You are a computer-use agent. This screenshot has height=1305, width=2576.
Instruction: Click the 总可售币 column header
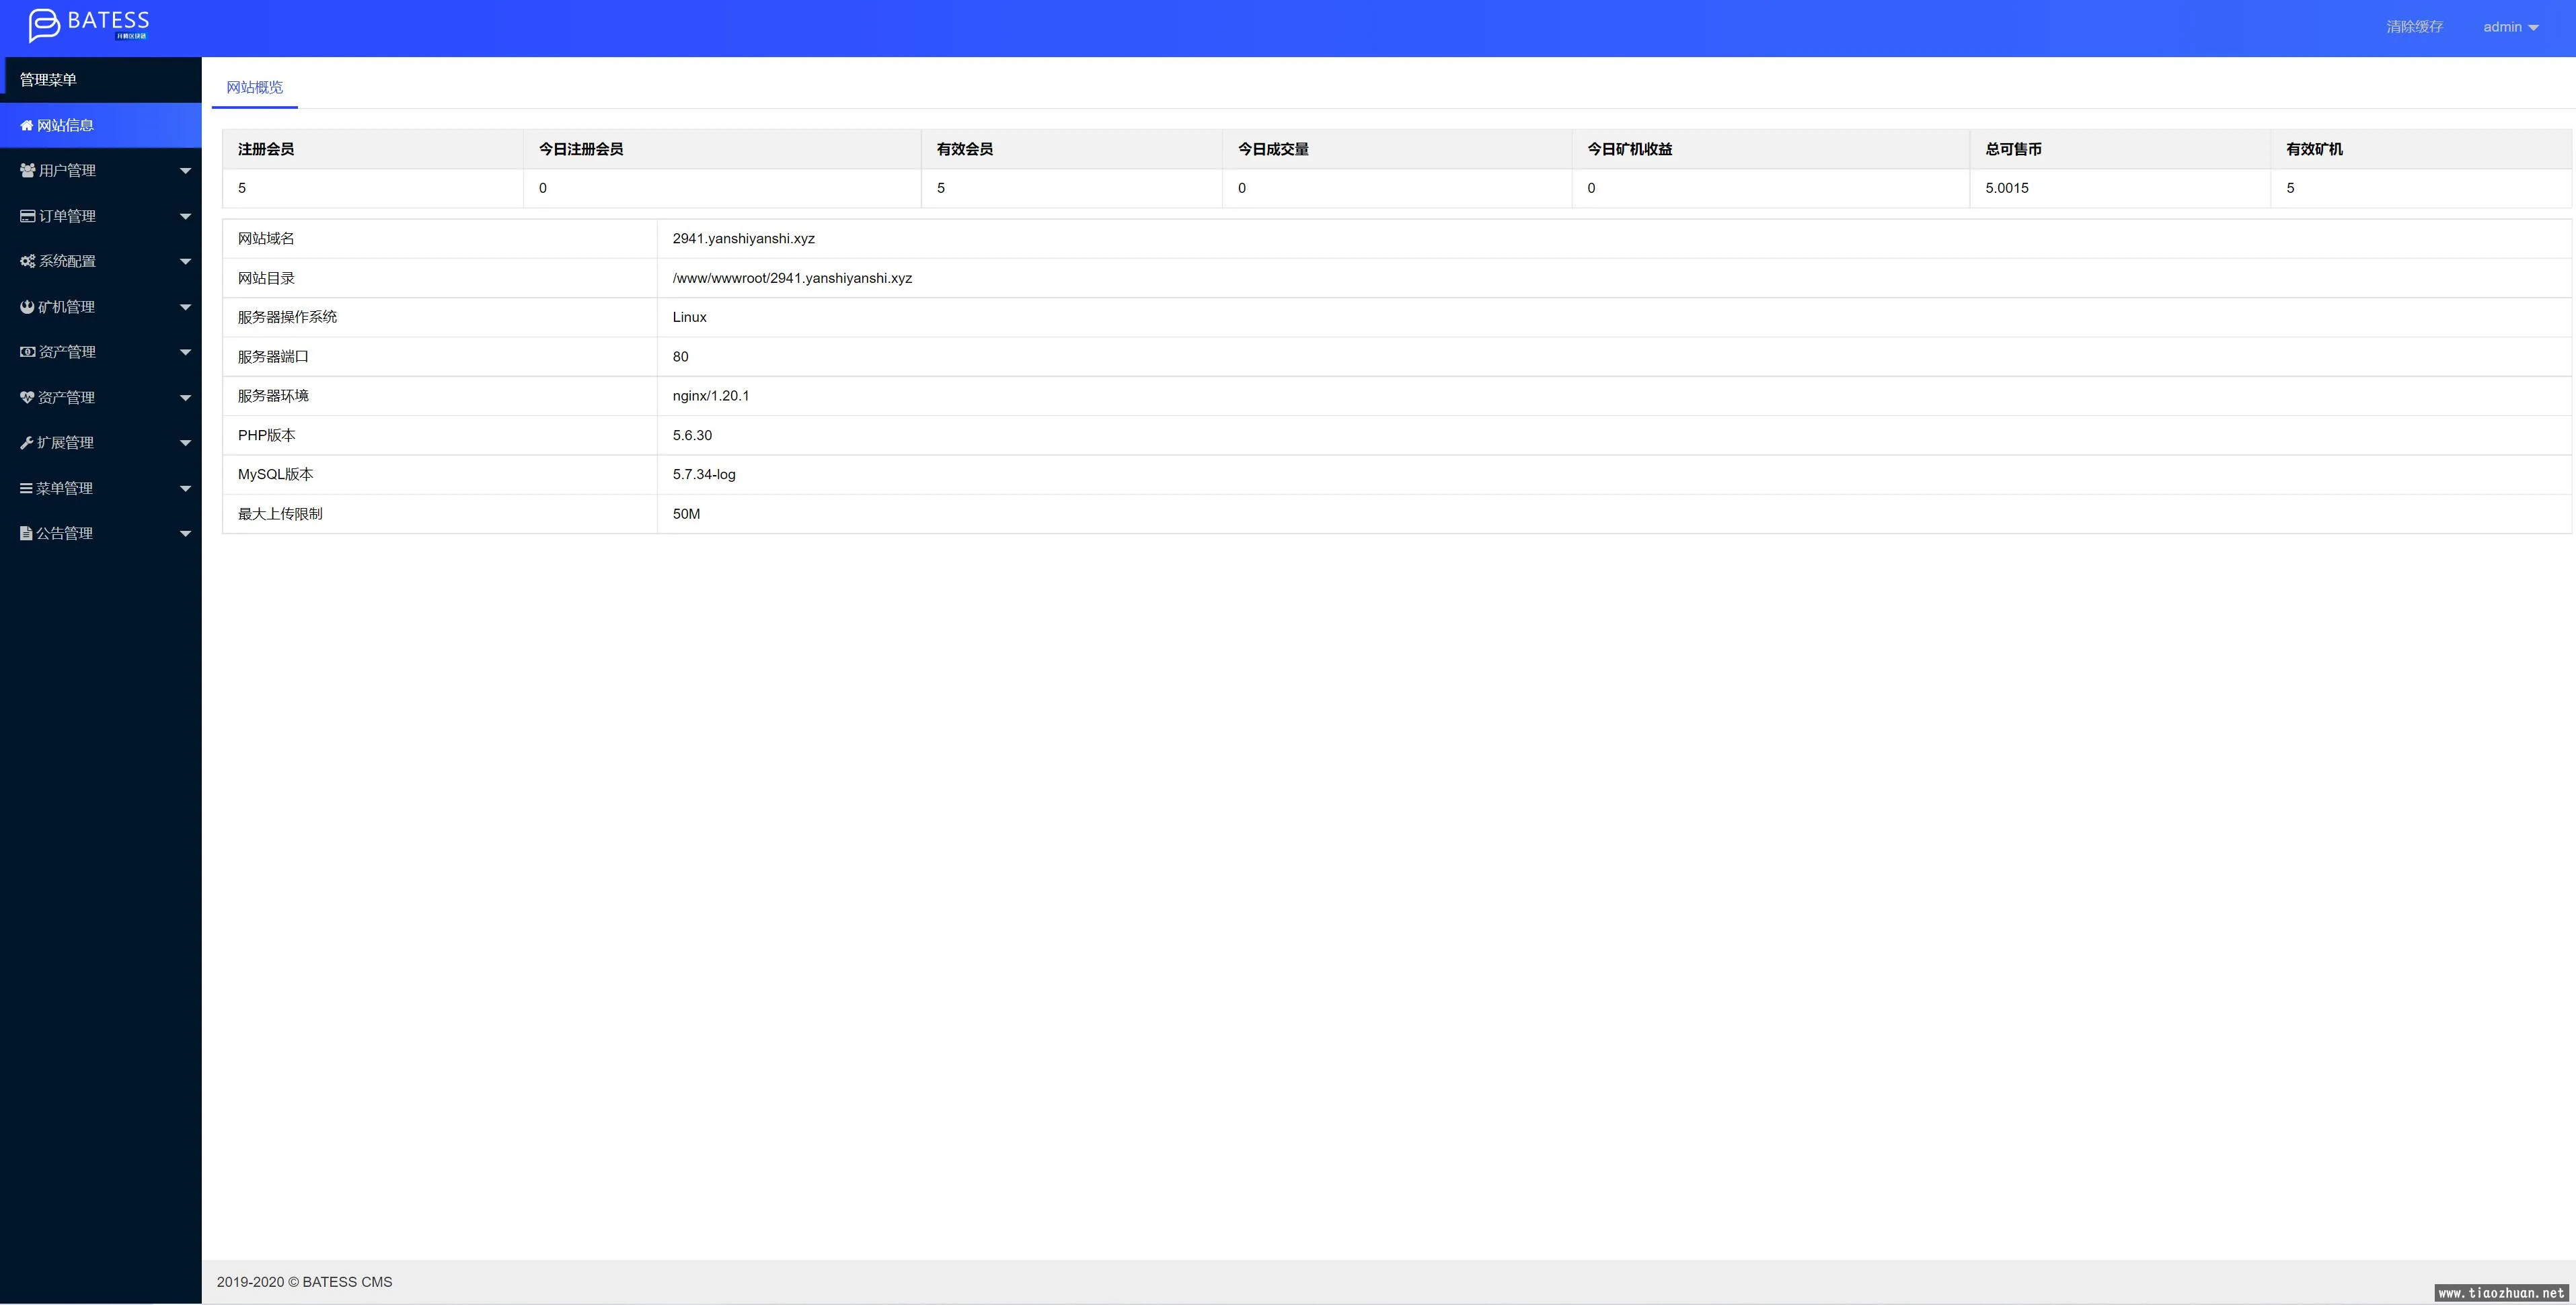(x=2013, y=149)
